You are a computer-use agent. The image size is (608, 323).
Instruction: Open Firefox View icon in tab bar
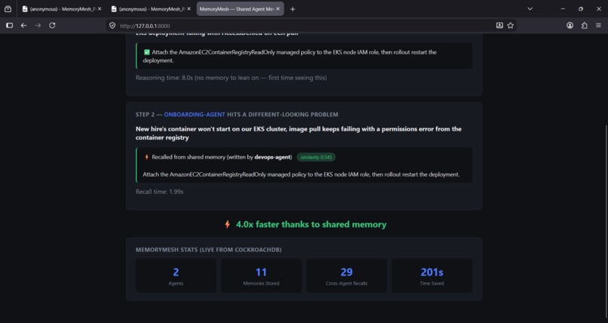(8, 9)
